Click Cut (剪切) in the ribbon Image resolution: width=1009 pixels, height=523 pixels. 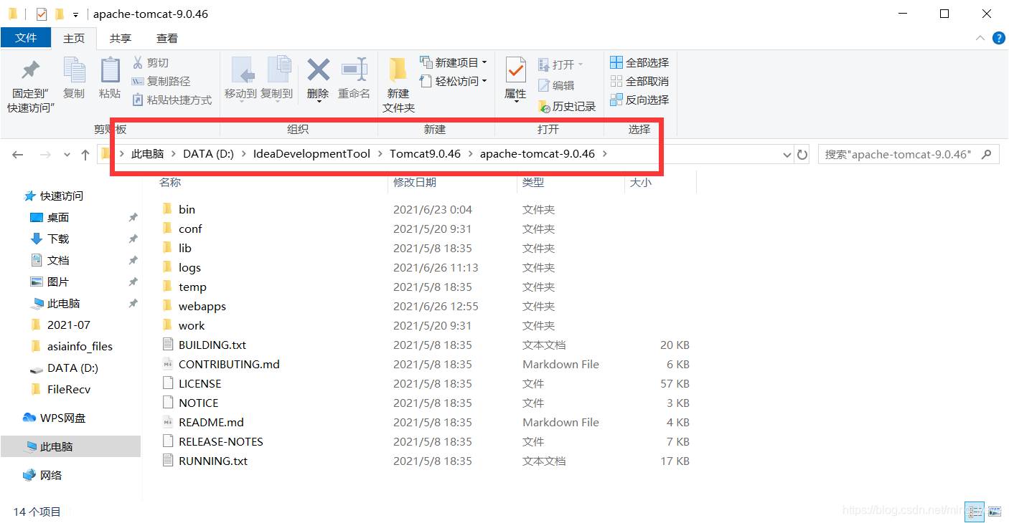151,63
